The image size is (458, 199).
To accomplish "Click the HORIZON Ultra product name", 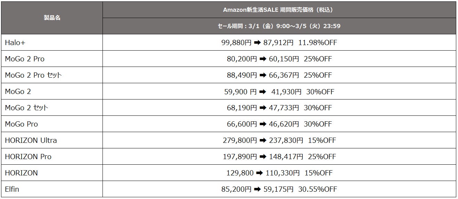I will [31, 140].
